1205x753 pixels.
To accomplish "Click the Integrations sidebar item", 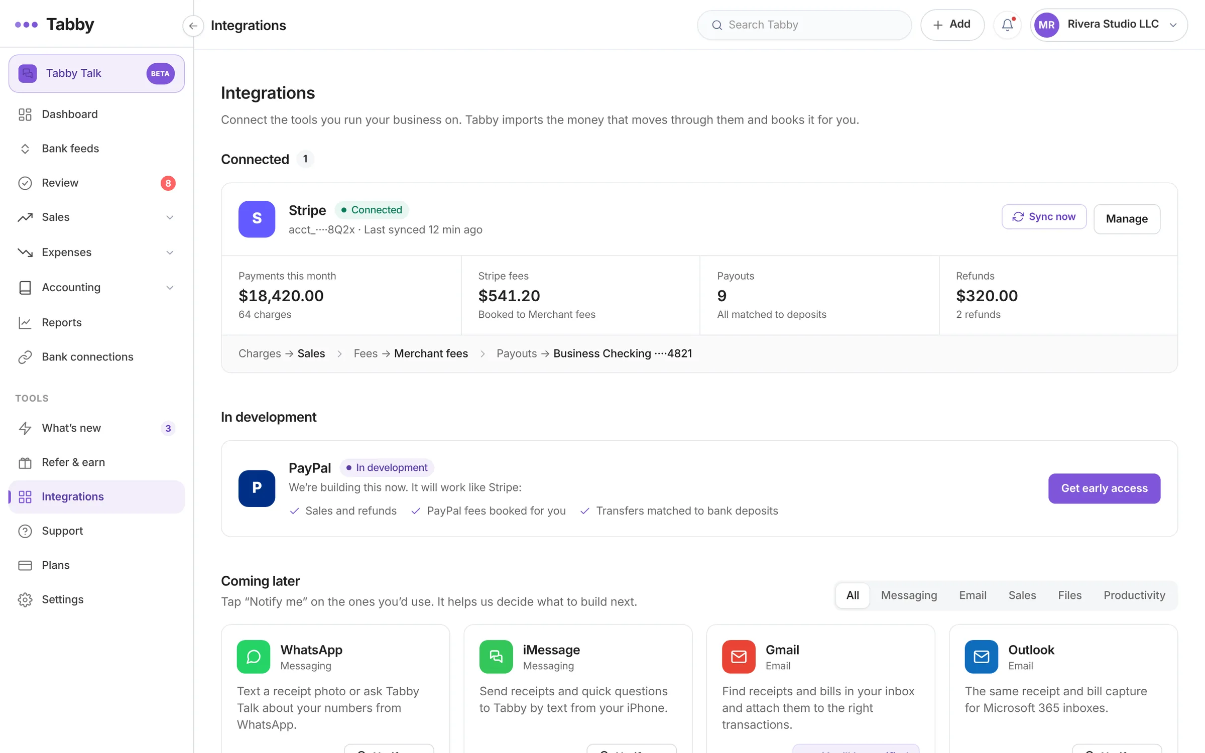I will (96, 497).
